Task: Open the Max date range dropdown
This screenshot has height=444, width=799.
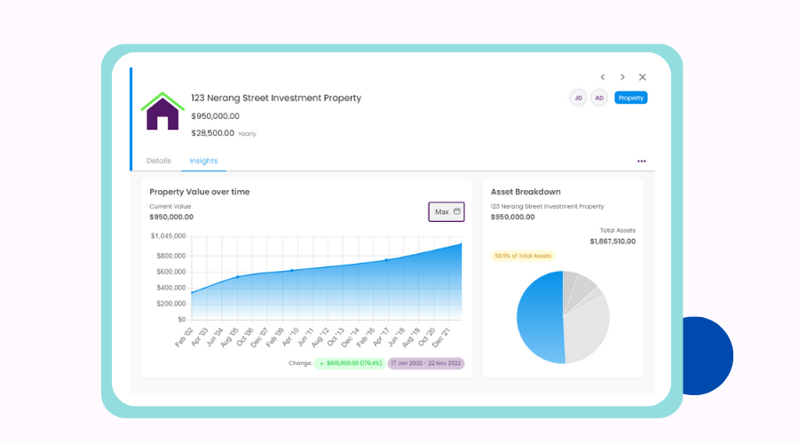Action: (447, 211)
